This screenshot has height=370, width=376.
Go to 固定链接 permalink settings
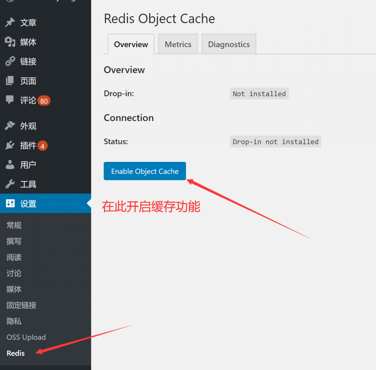pyautogui.click(x=21, y=305)
